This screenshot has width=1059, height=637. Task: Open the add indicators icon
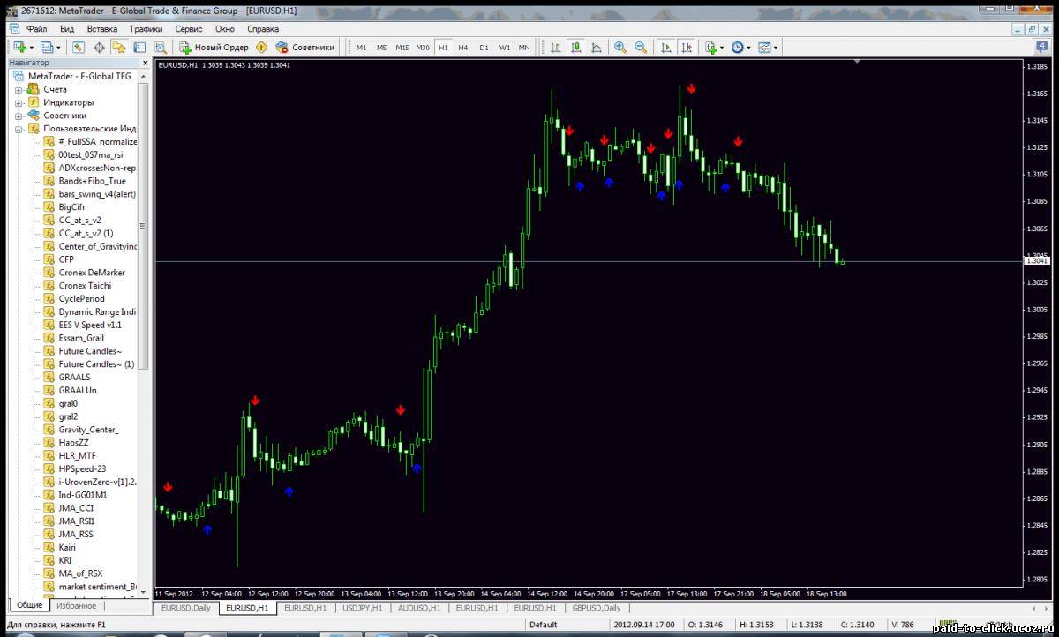710,47
